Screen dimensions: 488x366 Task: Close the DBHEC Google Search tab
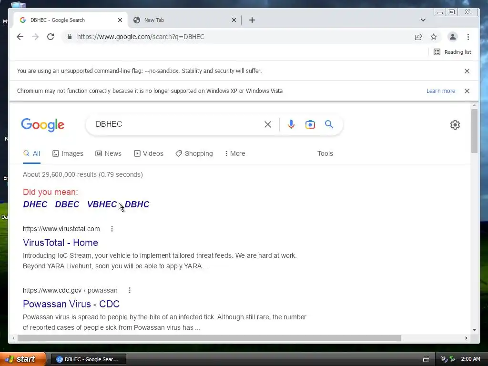coord(120,20)
